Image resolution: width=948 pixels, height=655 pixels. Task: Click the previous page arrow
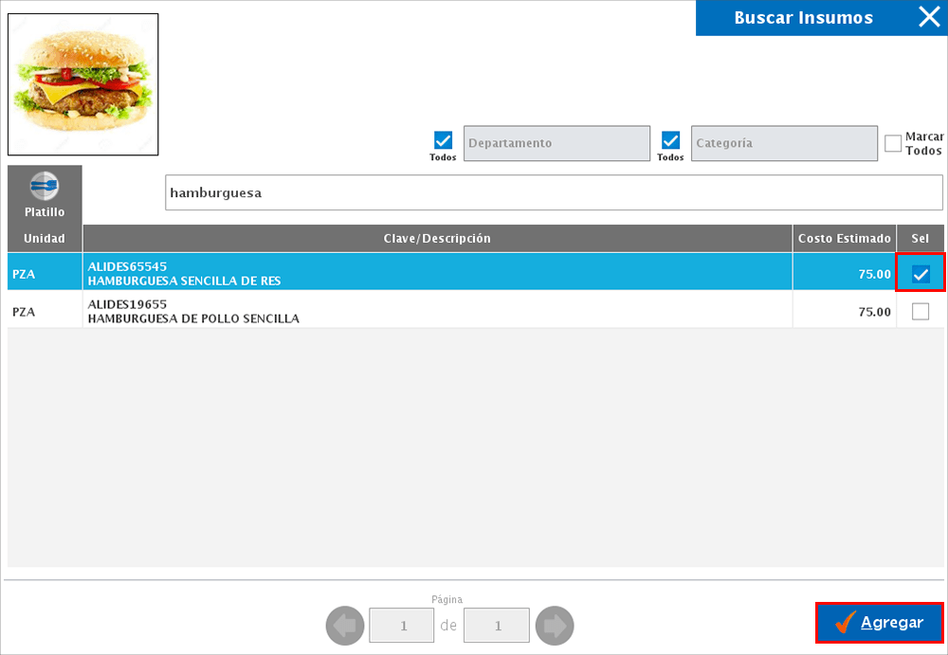tap(345, 625)
